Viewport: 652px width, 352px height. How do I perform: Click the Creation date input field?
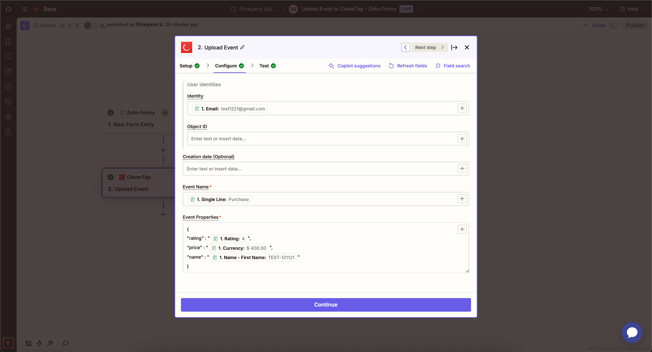(x=325, y=169)
